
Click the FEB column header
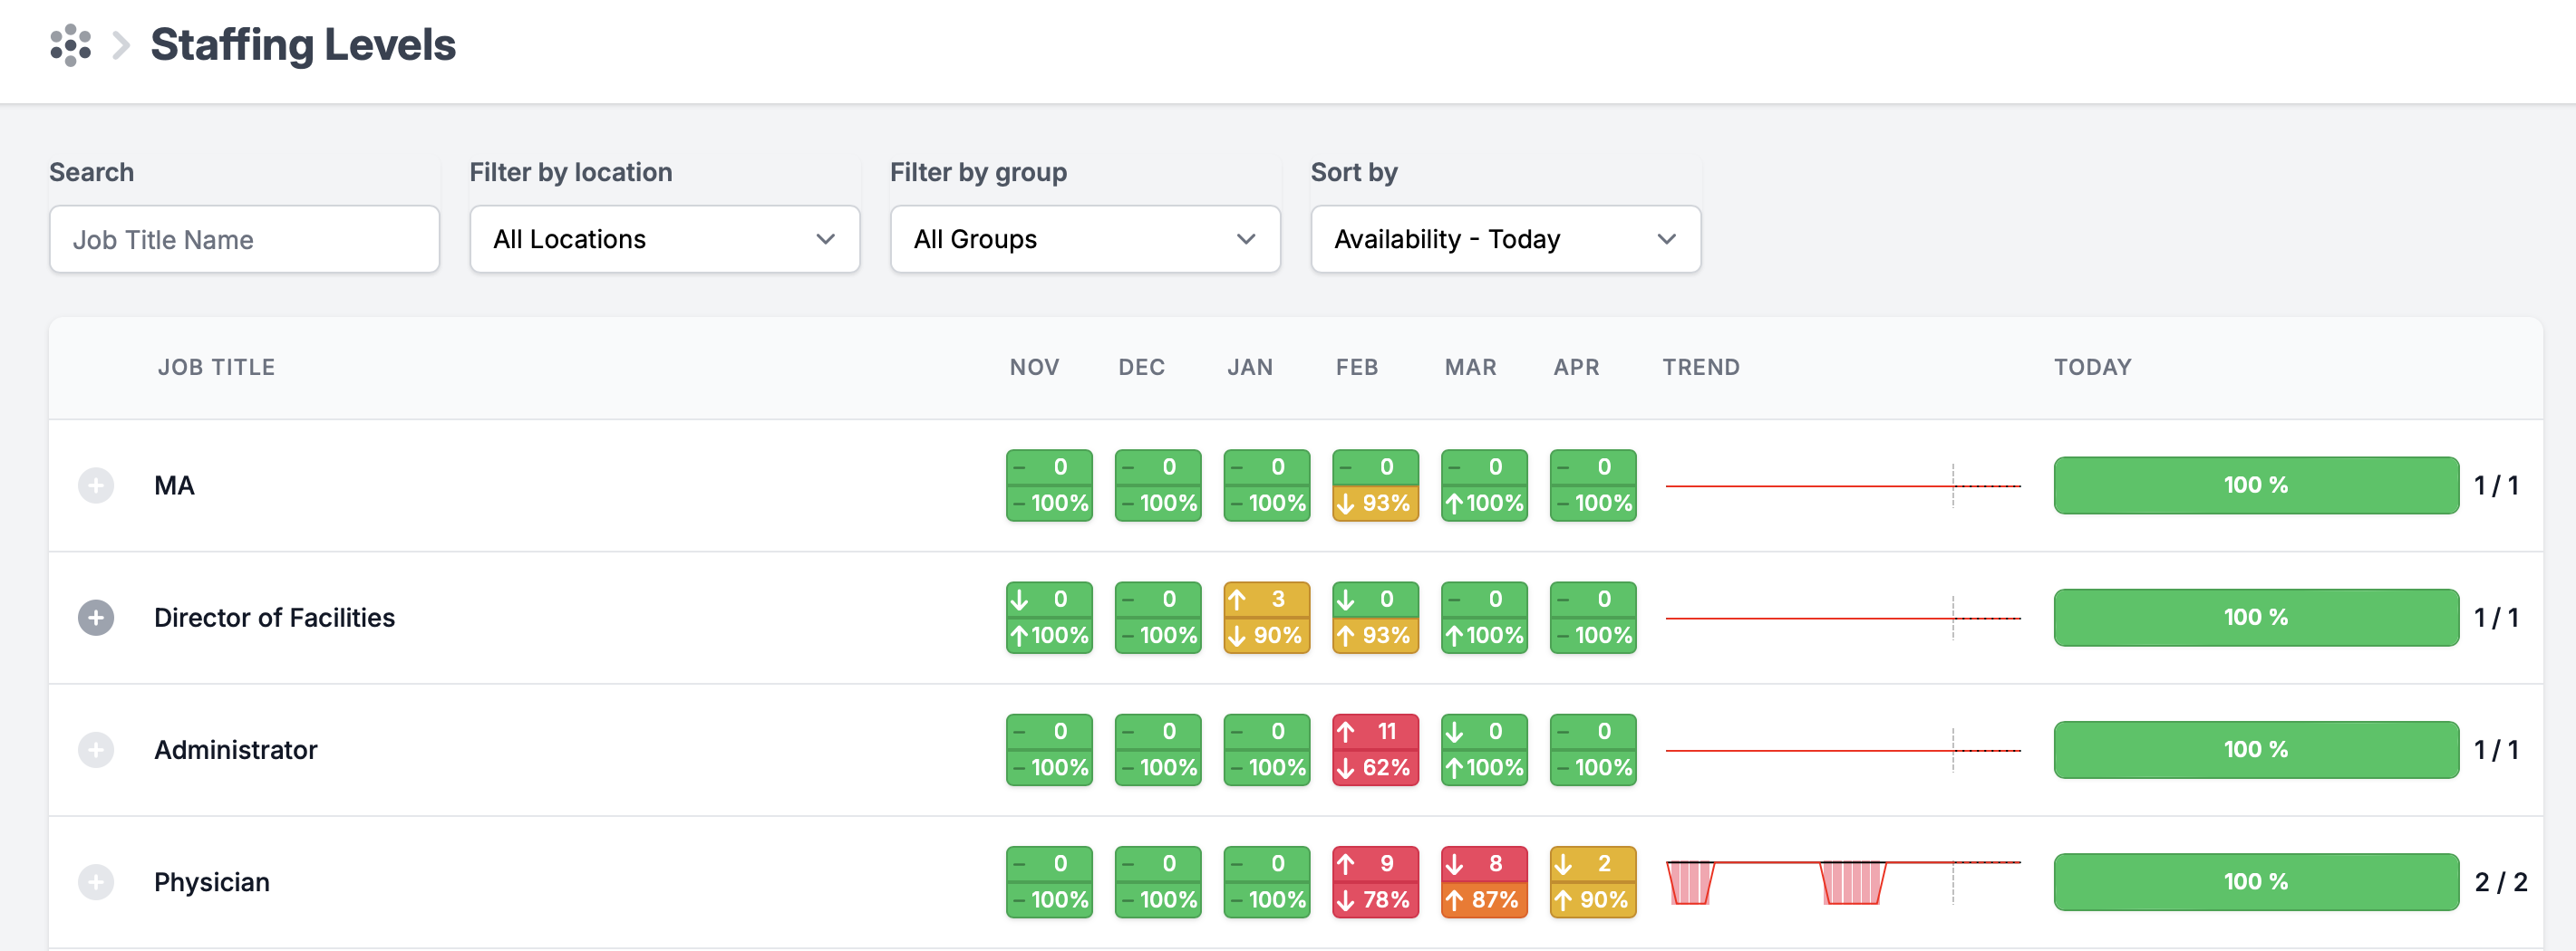coord(1357,368)
